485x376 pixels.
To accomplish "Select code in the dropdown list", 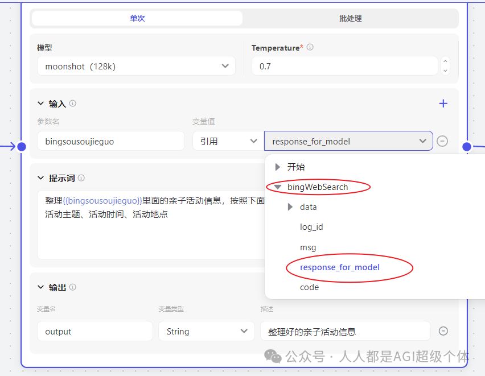I will click(309, 287).
